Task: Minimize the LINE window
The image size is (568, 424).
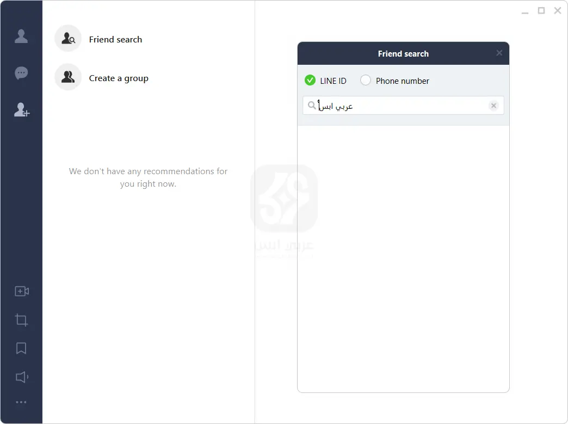Action: tap(525, 11)
